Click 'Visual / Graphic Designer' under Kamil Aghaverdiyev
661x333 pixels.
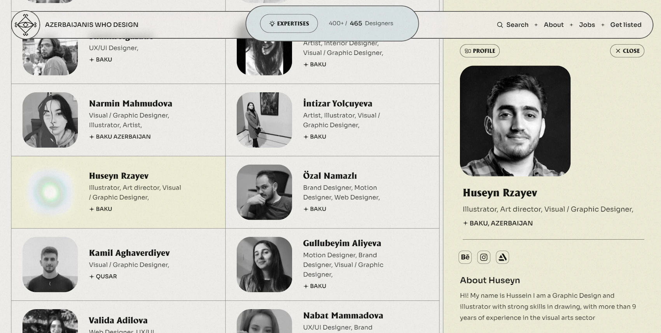(129, 265)
